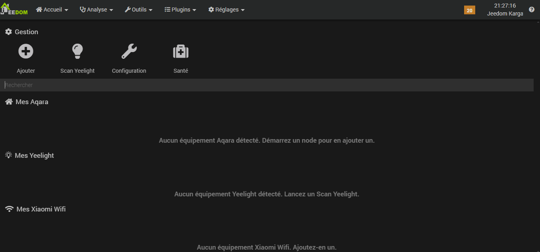Image resolution: width=540 pixels, height=252 pixels.
Task: Expand the Accueil dropdown caret
Action: coord(66,10)
